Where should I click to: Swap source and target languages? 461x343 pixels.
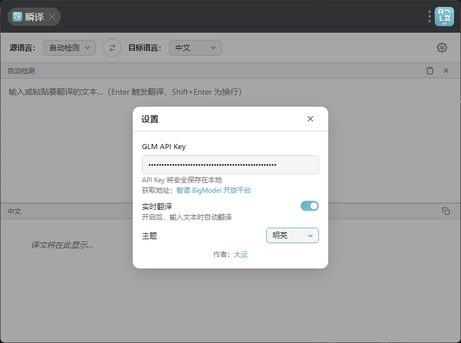[x=112, y=48]
